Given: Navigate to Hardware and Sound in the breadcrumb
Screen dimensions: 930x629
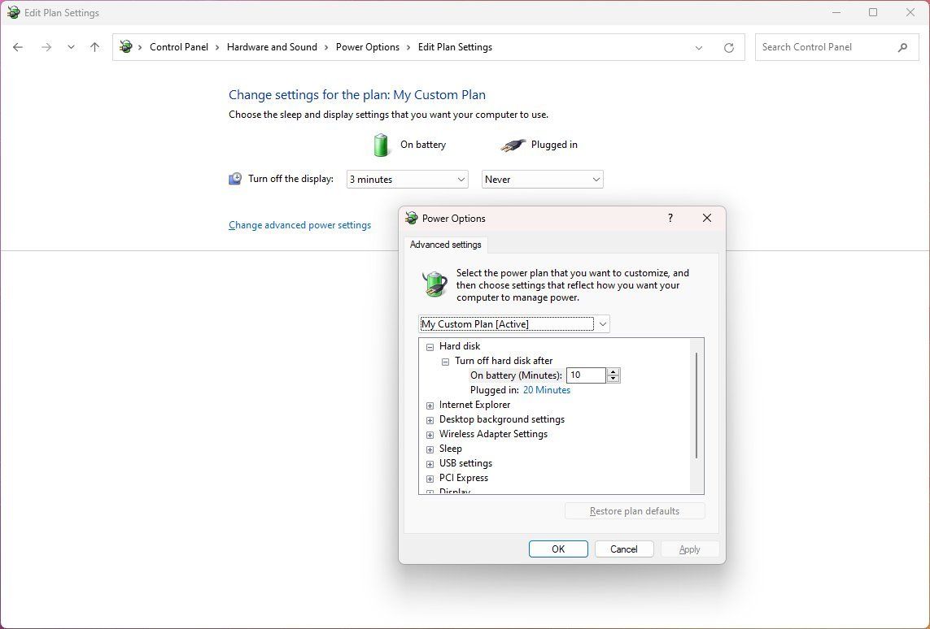Looking at the screenshot, I should pos(272,47).
